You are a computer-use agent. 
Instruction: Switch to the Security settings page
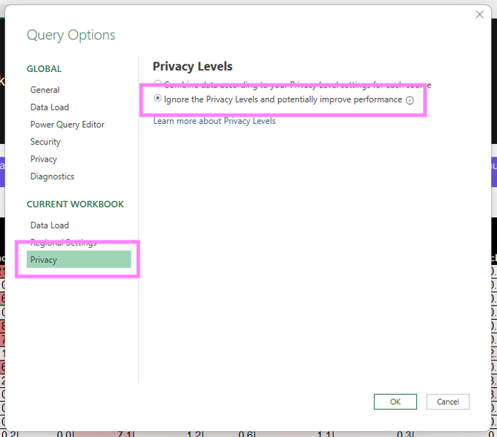point(45,142)
